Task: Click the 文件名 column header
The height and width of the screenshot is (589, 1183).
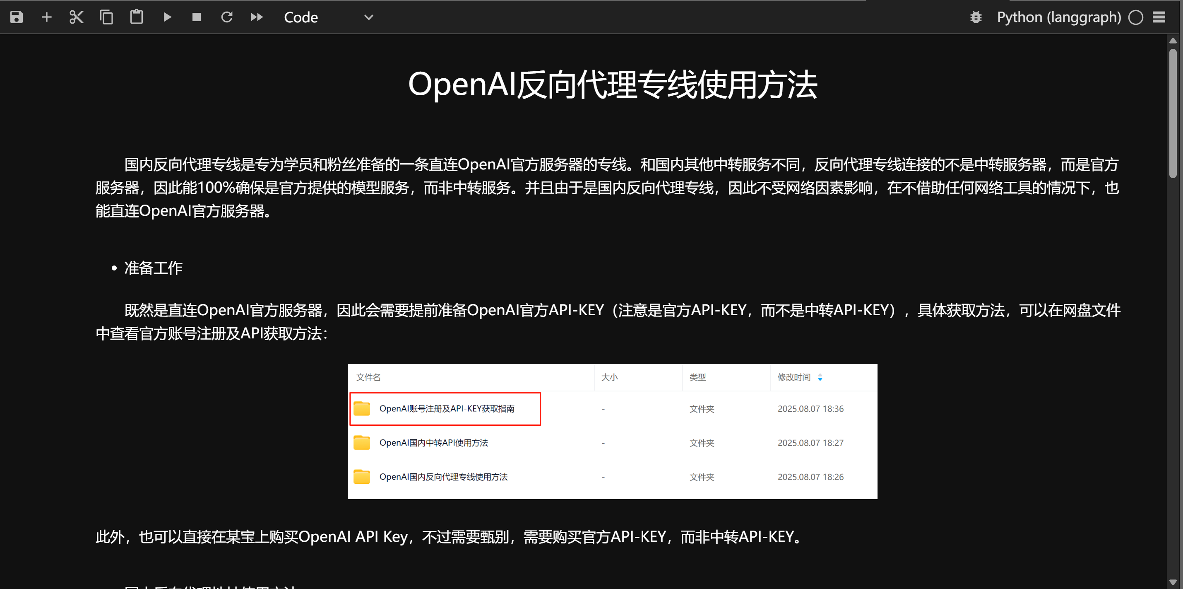Action: 368,377
